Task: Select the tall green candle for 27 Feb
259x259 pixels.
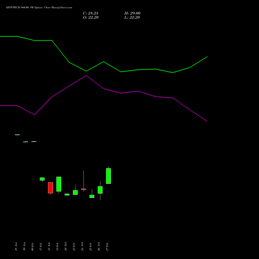Action: coord(108,176)
